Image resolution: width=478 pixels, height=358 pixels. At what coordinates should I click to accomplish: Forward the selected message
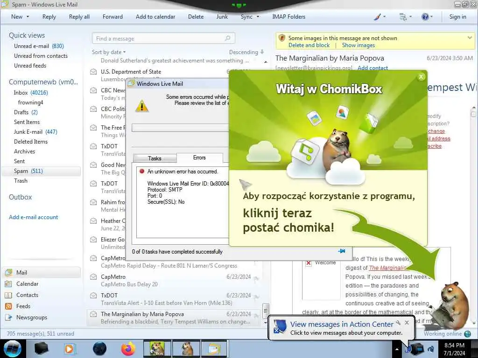112,17
